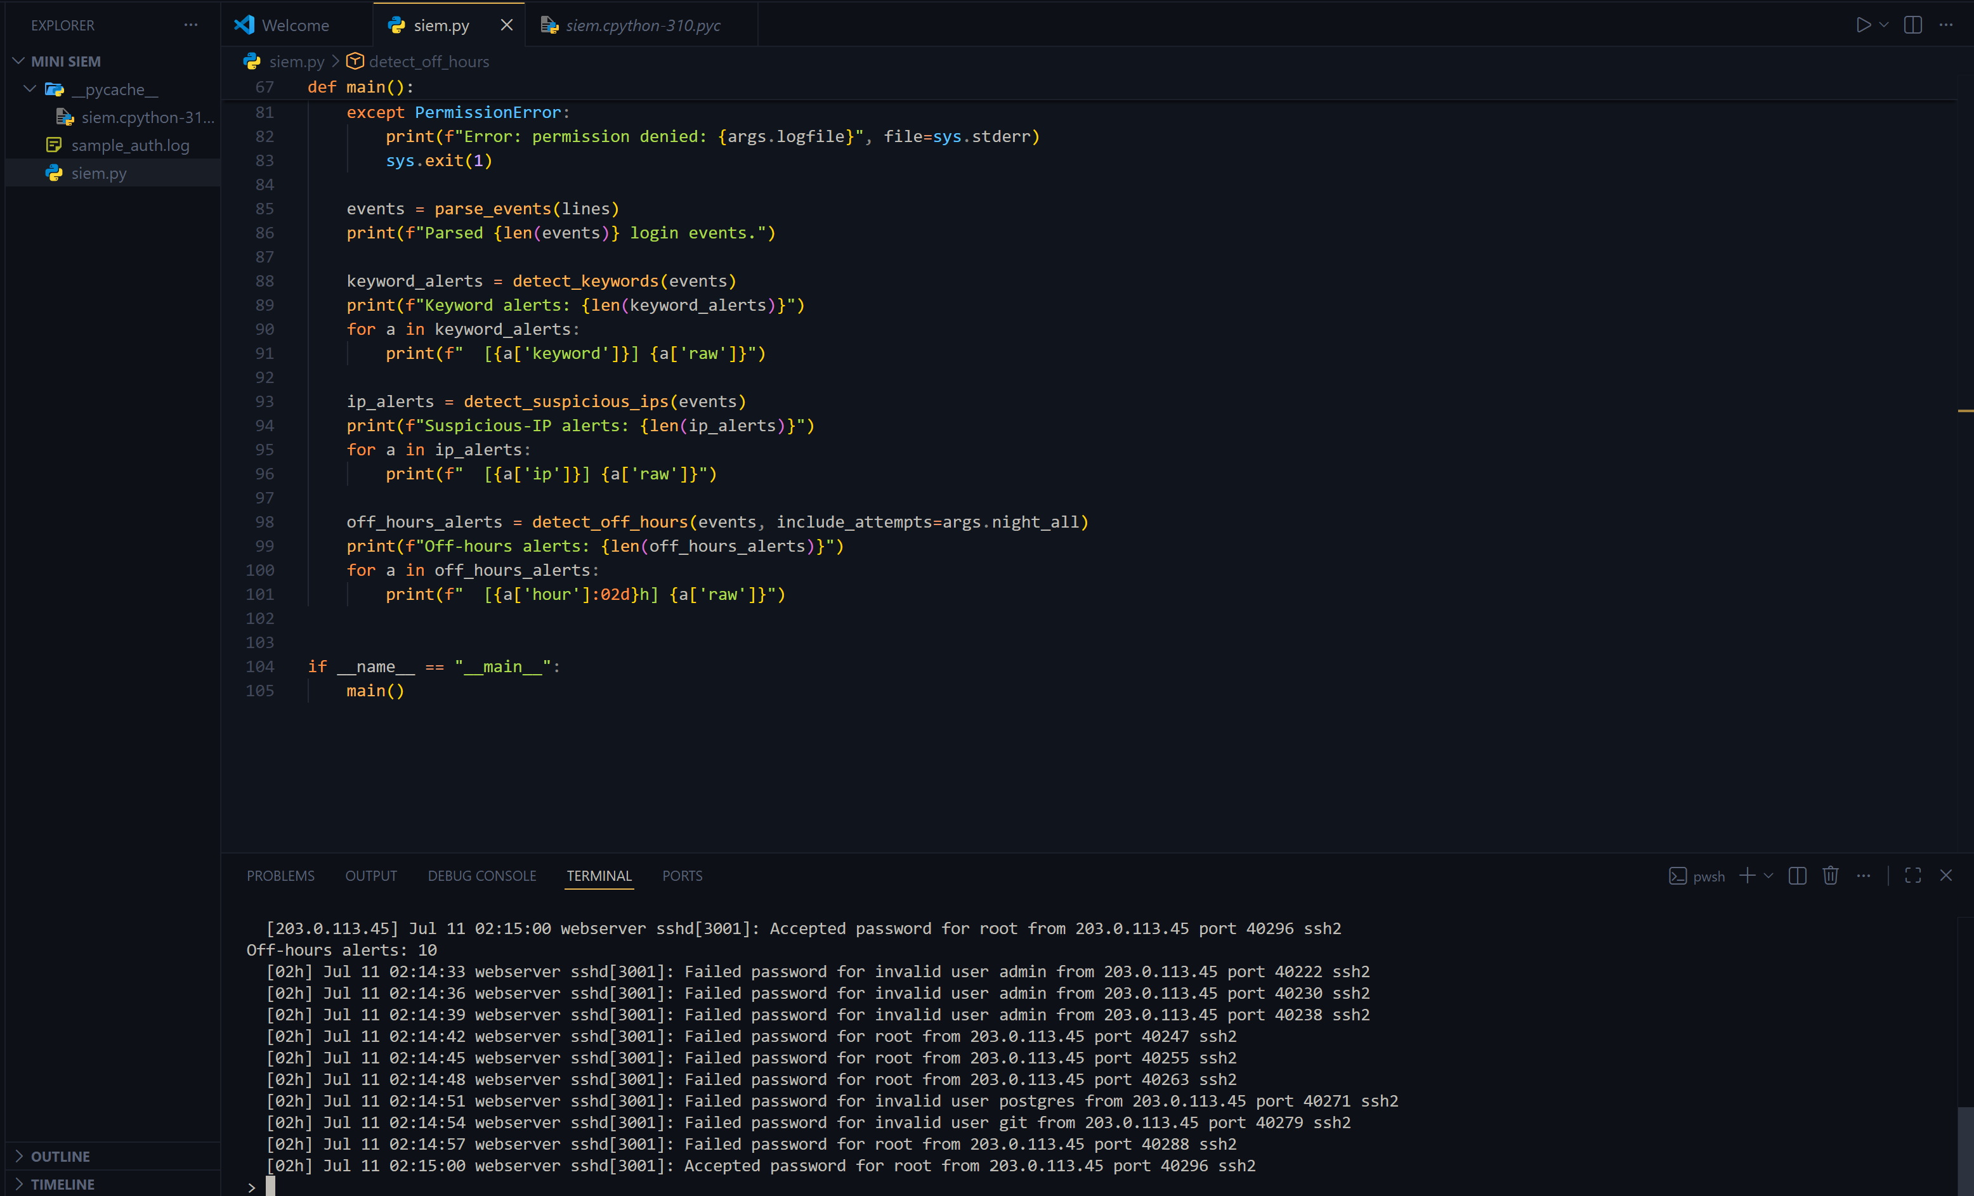Collapse the __pycache__ folder

point(115,89)
